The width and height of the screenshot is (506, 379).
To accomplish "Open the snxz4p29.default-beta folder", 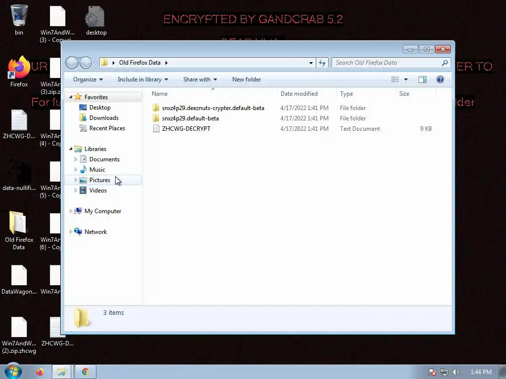I will [x=190, y=118].
